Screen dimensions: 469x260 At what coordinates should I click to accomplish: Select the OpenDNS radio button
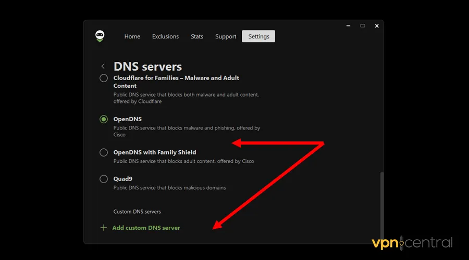[x=104, y=119]
